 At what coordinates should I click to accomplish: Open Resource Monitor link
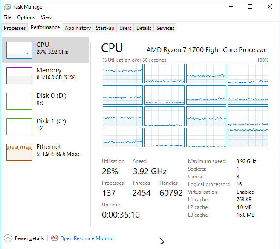[x=87, y=238]
